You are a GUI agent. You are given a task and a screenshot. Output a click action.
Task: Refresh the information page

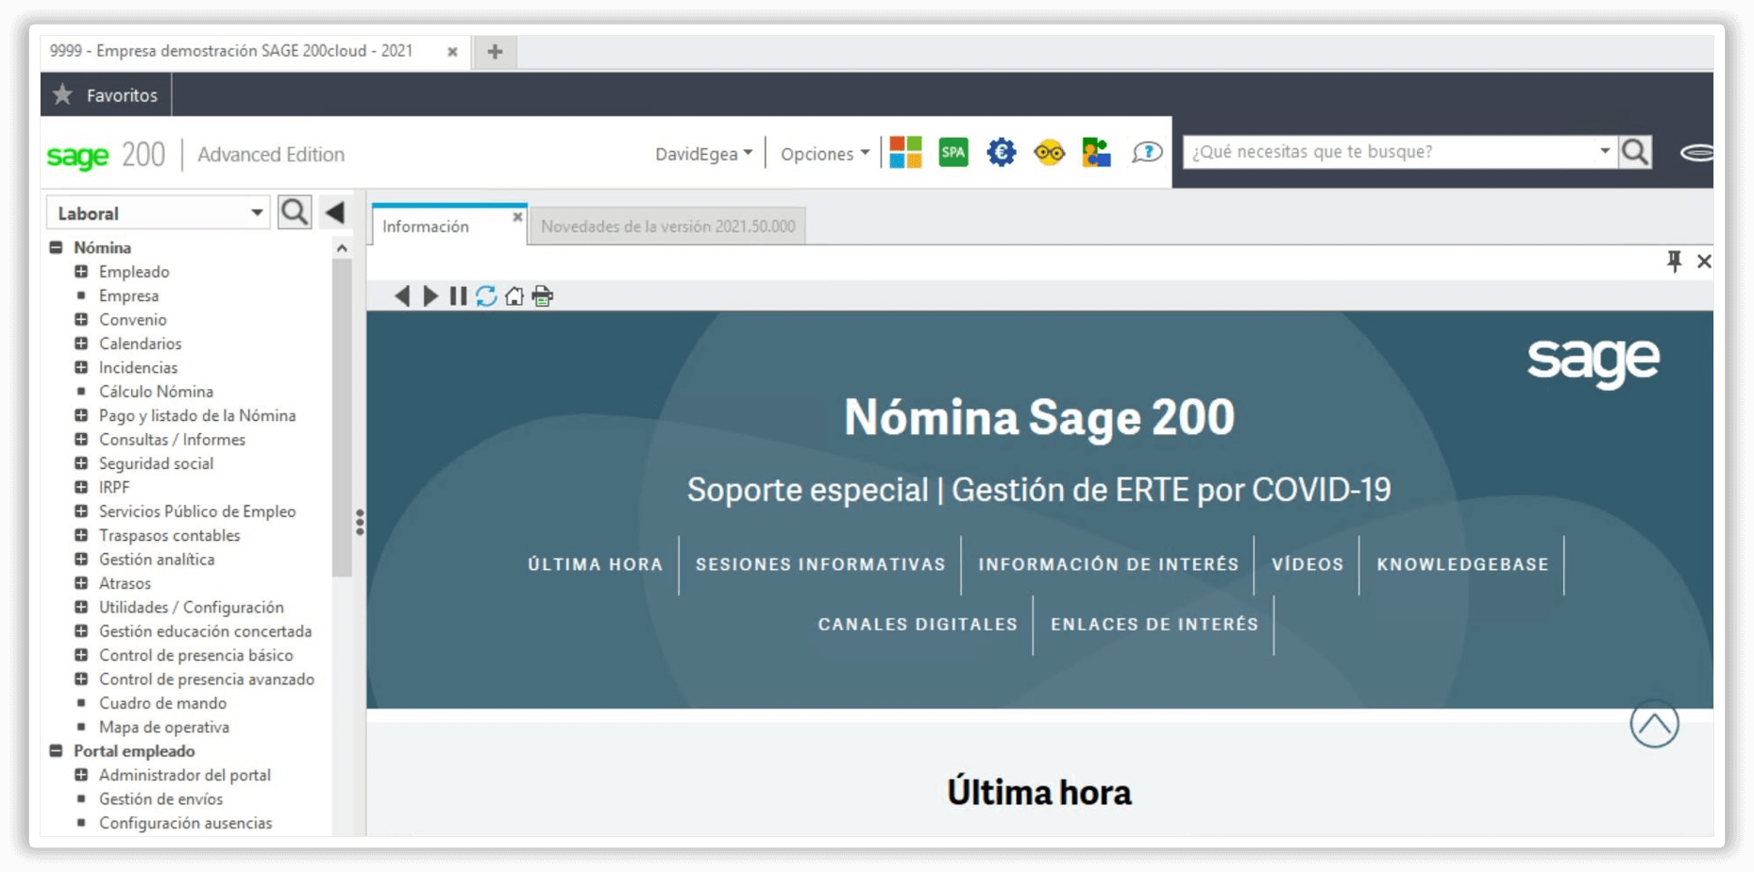486,296
